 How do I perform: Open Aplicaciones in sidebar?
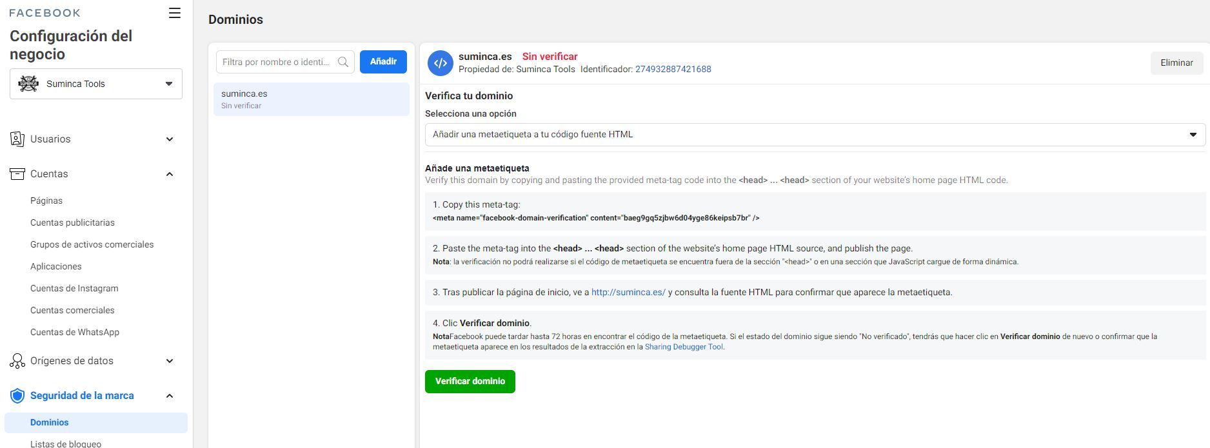(x=56, y=266)
